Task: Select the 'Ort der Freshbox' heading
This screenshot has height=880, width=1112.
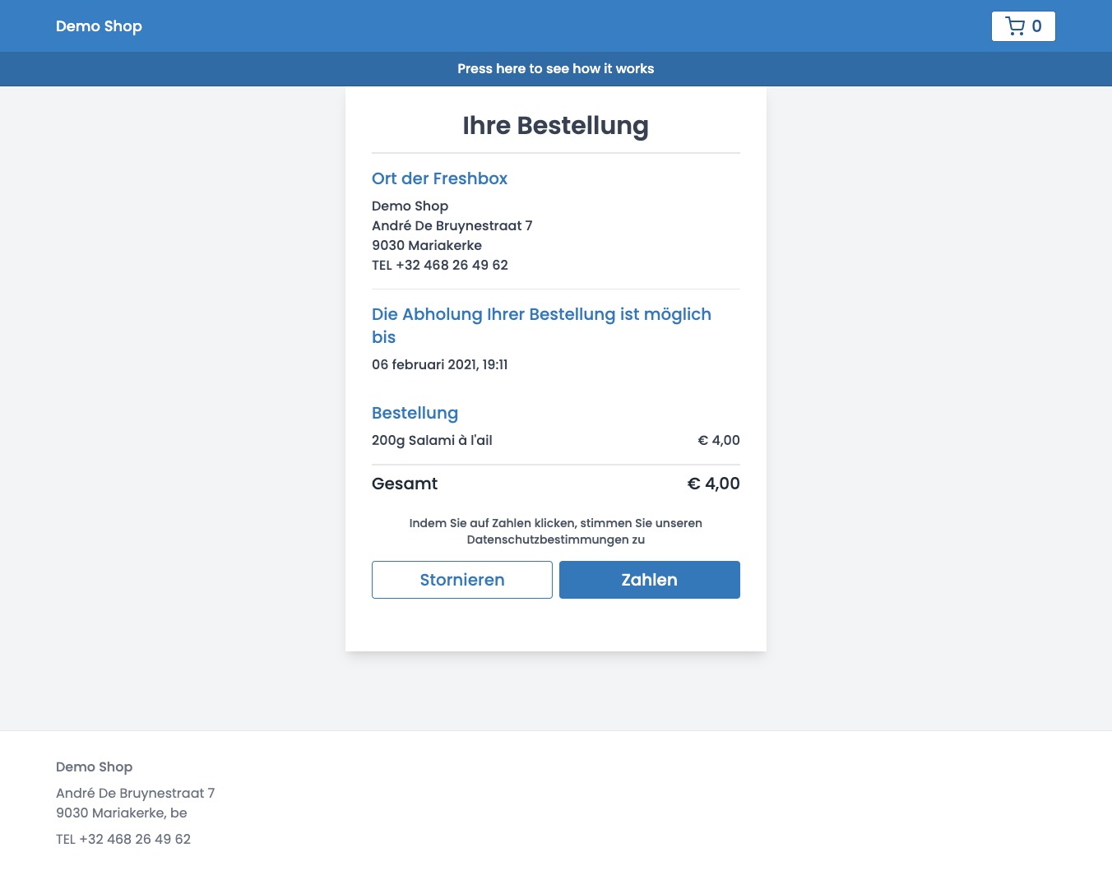Action: (x=439, y=178)
